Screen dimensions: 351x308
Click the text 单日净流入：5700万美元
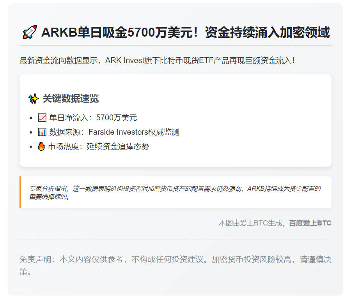click(93, 118)
